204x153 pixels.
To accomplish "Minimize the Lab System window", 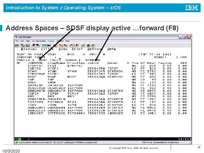I will click(180, 37).
